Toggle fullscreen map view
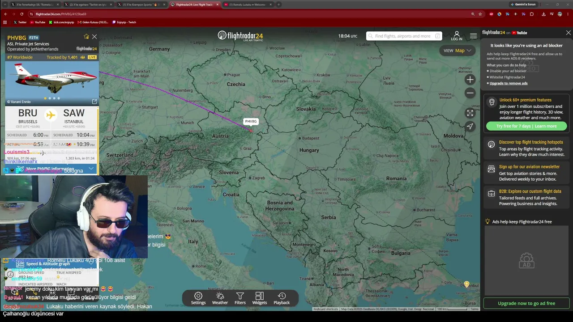 (470, 113)
